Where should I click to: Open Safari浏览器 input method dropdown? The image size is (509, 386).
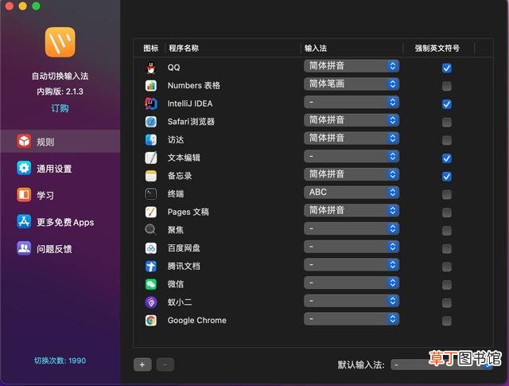pyautogui.click(x=352, y=120)
